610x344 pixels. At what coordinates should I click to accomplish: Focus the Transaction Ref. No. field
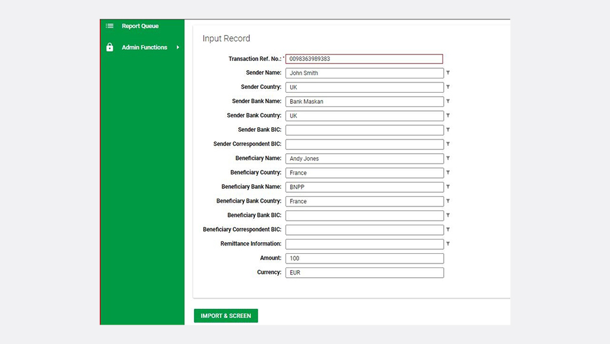[x=364, y=59]
